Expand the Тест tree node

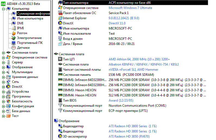(3, 116)
